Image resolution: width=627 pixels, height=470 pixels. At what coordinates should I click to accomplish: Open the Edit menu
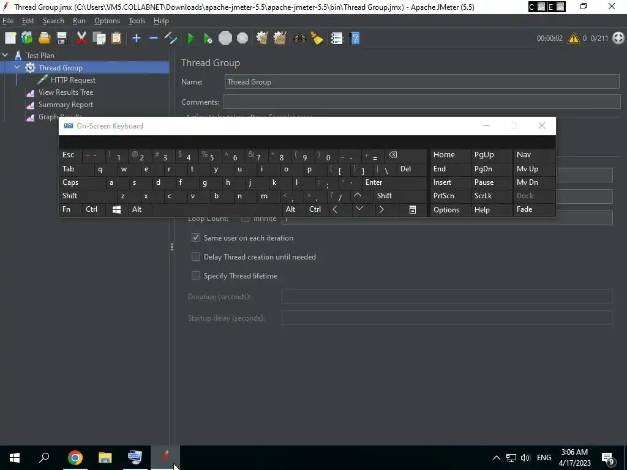(28, 21)
